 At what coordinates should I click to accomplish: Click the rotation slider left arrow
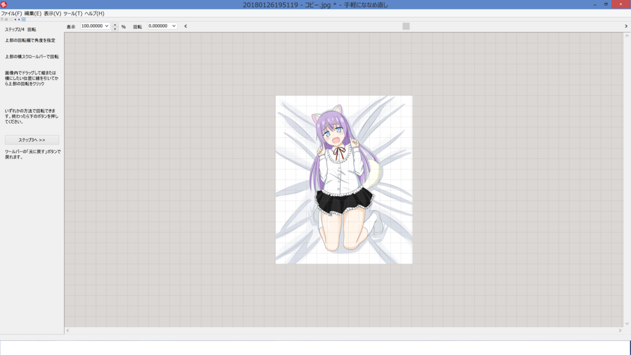(185, 26)
